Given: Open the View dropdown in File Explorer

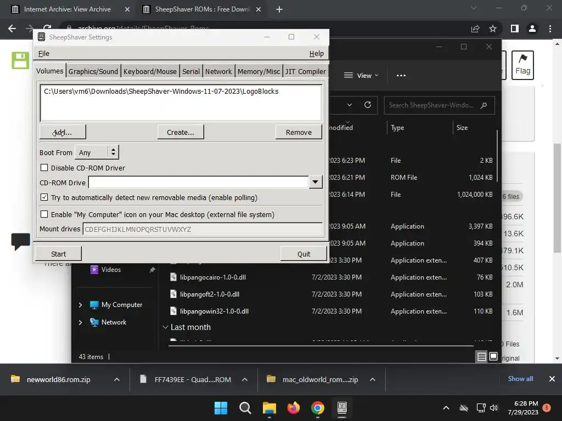Looking at the screenshot, I should [361, 75].
